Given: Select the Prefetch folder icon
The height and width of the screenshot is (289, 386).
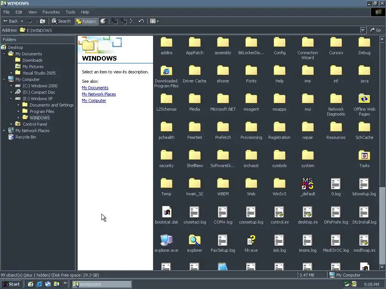Looking at the screenshot, I should tap(223, 127).
